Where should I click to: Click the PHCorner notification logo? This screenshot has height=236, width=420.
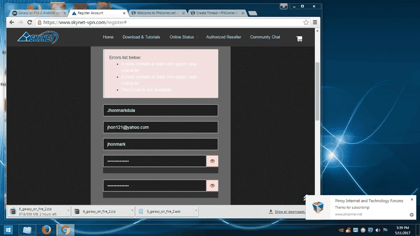[x=318, y=207]
